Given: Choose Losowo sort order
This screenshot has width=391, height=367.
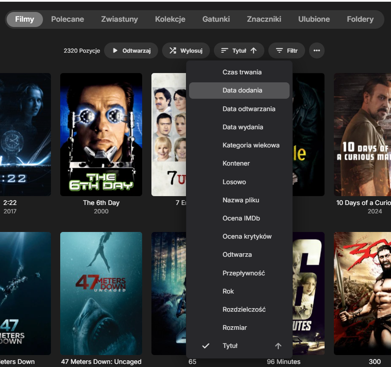Looking at the screenshot, I should 240,182.
